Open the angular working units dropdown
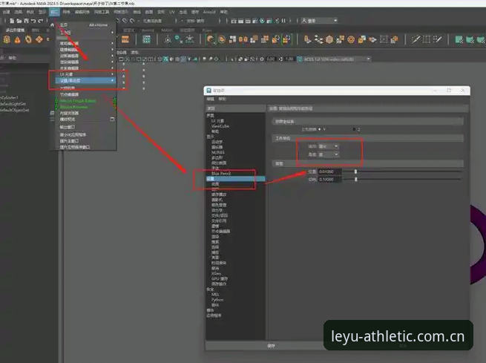486x363 pixels. (329, 154)
